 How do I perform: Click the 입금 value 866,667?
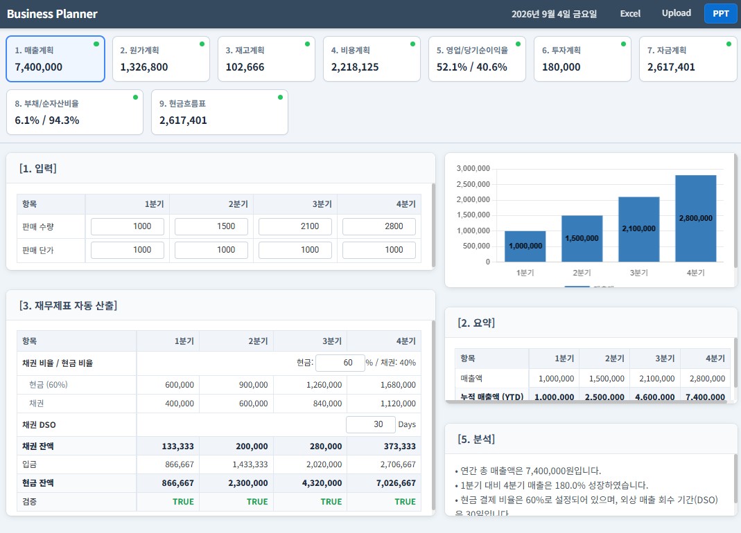coord(179,464)
